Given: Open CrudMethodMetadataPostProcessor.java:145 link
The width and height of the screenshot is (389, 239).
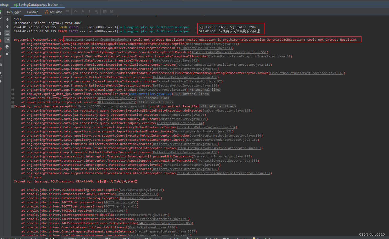Looking at the screenshot, I should (307, 73).
